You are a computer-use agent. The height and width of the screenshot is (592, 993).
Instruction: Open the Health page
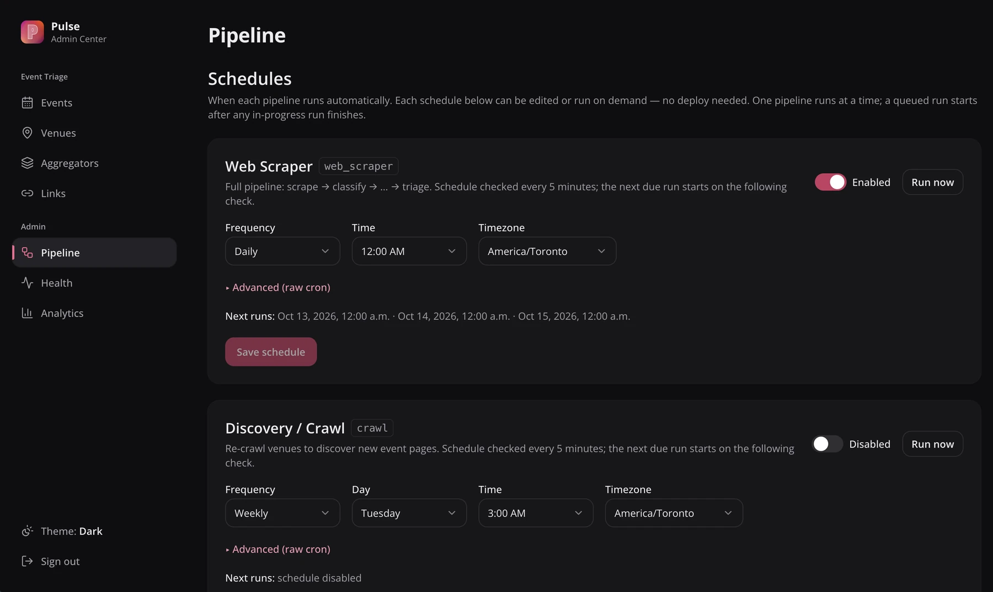[94, 283]
